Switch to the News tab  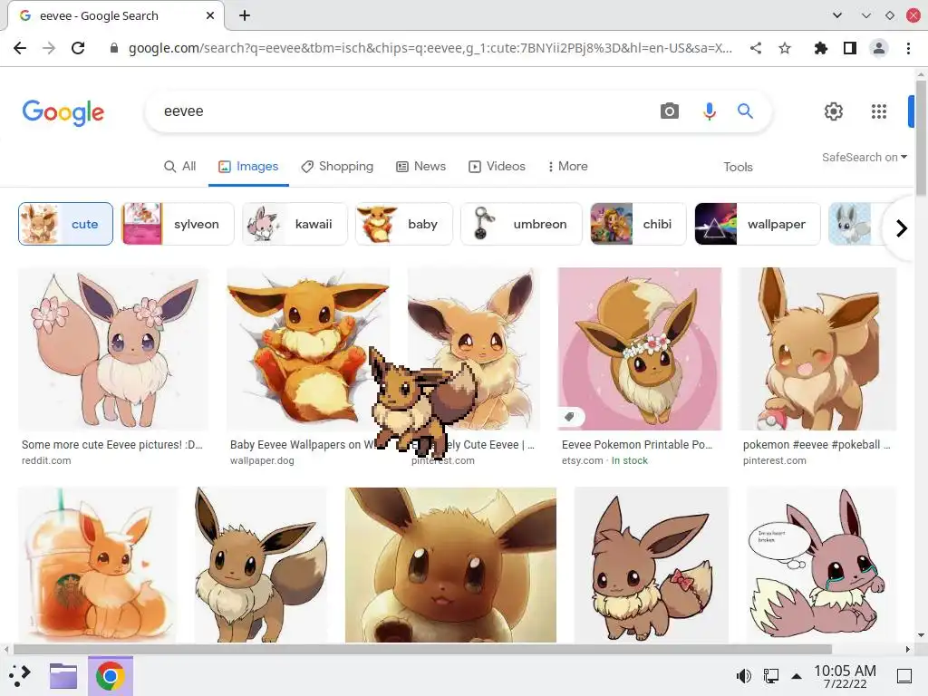420,167
